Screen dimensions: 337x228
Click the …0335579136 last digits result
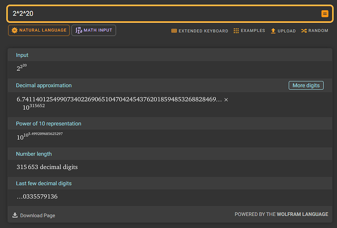pos(37,197)
